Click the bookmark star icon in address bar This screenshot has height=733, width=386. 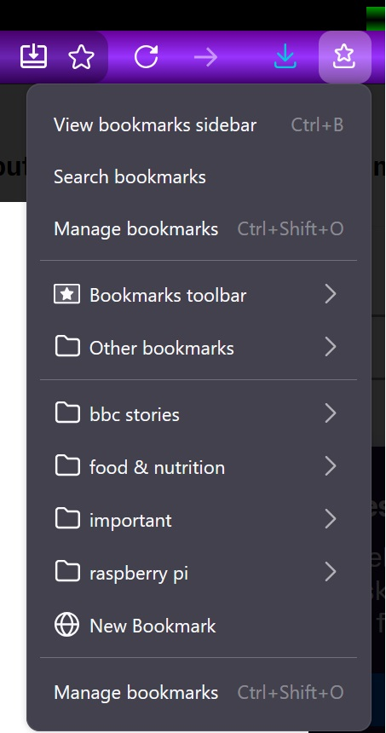(x=81, y=57)
